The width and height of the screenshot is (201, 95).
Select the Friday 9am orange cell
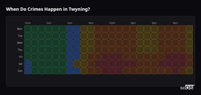[91, 57]
